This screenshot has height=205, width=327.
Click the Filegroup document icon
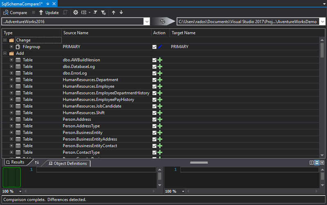coord(18,47)
